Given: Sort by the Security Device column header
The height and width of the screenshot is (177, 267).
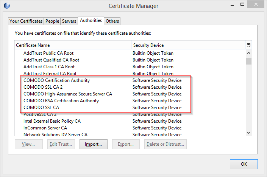Looking at the screenshot, I should coord(189,45).
